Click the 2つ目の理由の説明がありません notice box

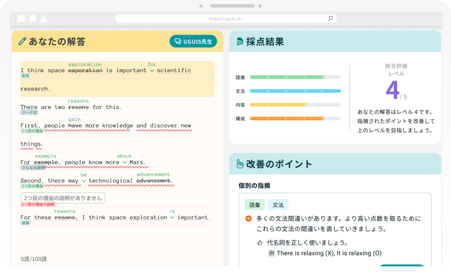click(x=63, y=198)
